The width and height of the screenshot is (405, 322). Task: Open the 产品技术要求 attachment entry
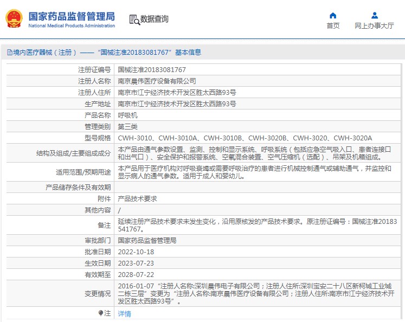[x=138, y=199]
